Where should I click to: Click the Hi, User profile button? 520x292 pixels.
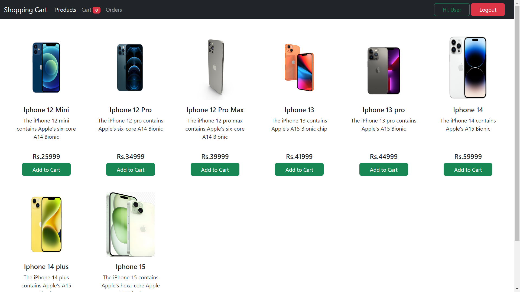(x=451, y=10)
